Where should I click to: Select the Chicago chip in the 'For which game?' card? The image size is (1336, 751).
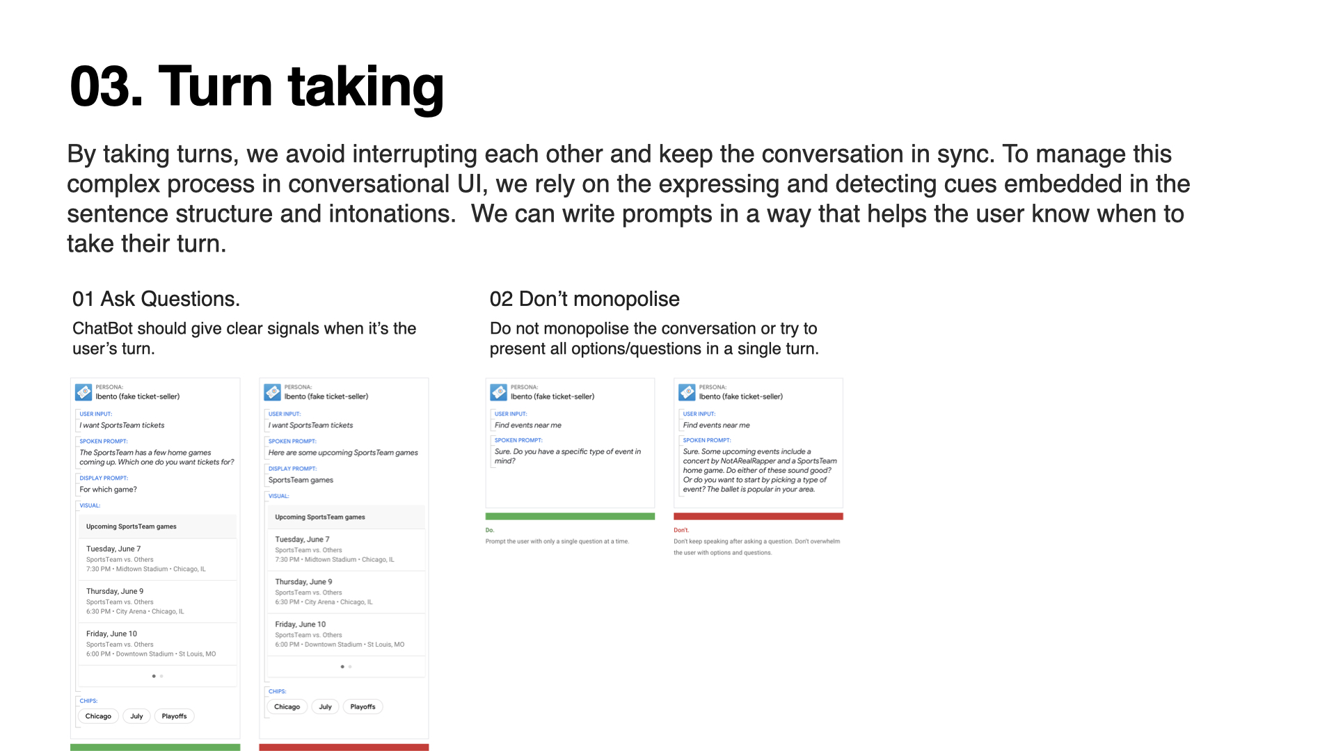coord(98,716)
